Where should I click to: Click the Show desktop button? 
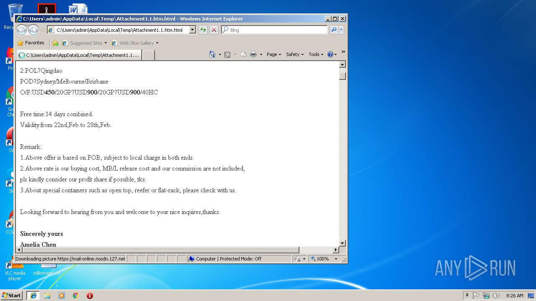pos(531,296)
